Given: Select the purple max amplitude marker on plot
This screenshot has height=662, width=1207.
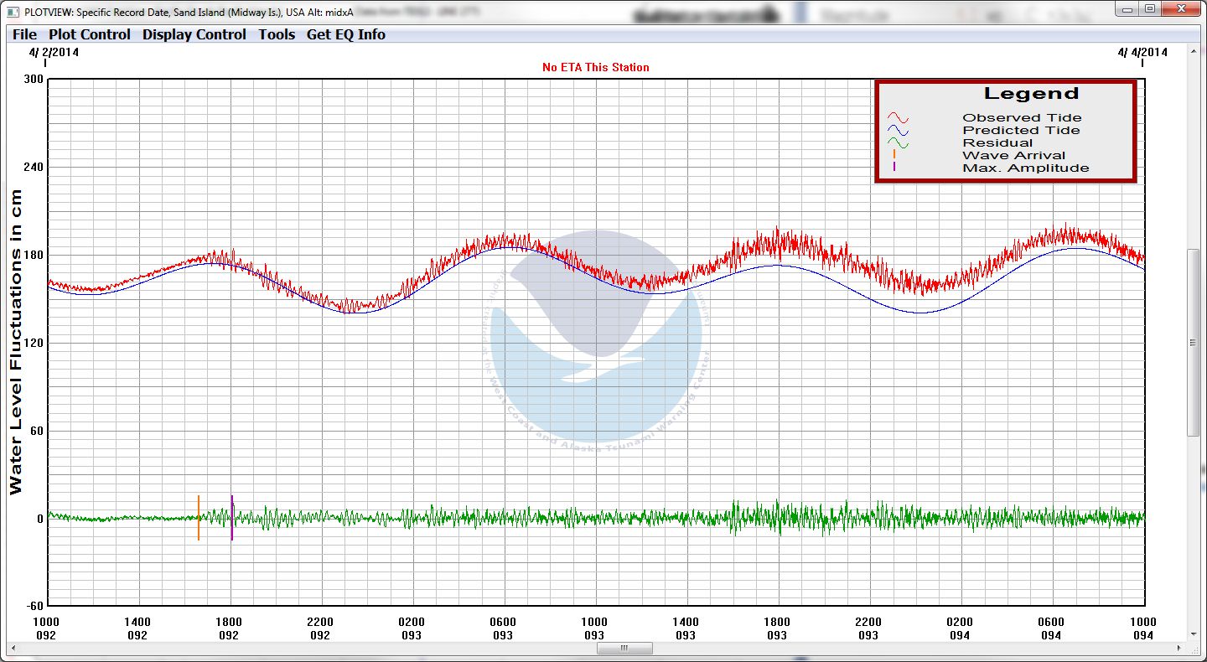Looking at the screenshot, I should 232,518.
